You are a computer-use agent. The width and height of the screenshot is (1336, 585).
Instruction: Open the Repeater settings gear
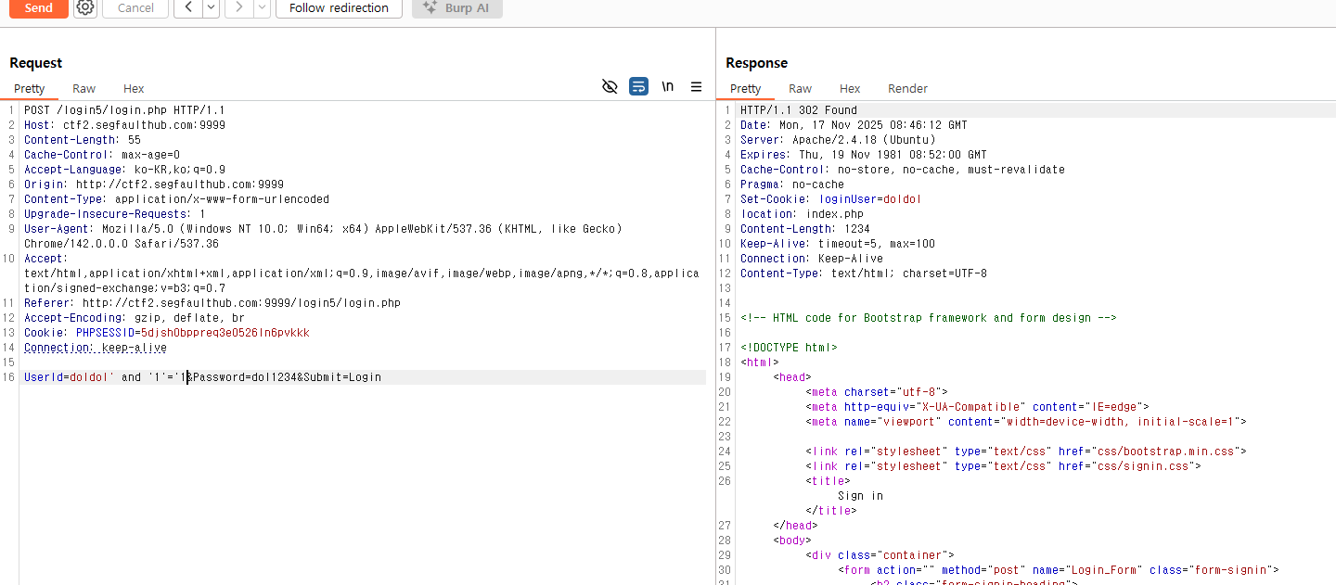click(x=85, y=7)
